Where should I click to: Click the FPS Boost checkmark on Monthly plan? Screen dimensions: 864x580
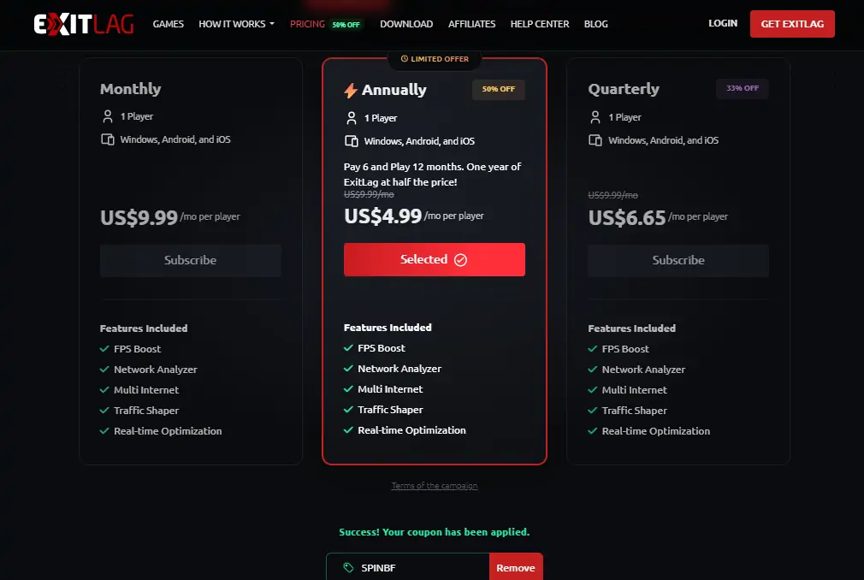coord(104,348)
